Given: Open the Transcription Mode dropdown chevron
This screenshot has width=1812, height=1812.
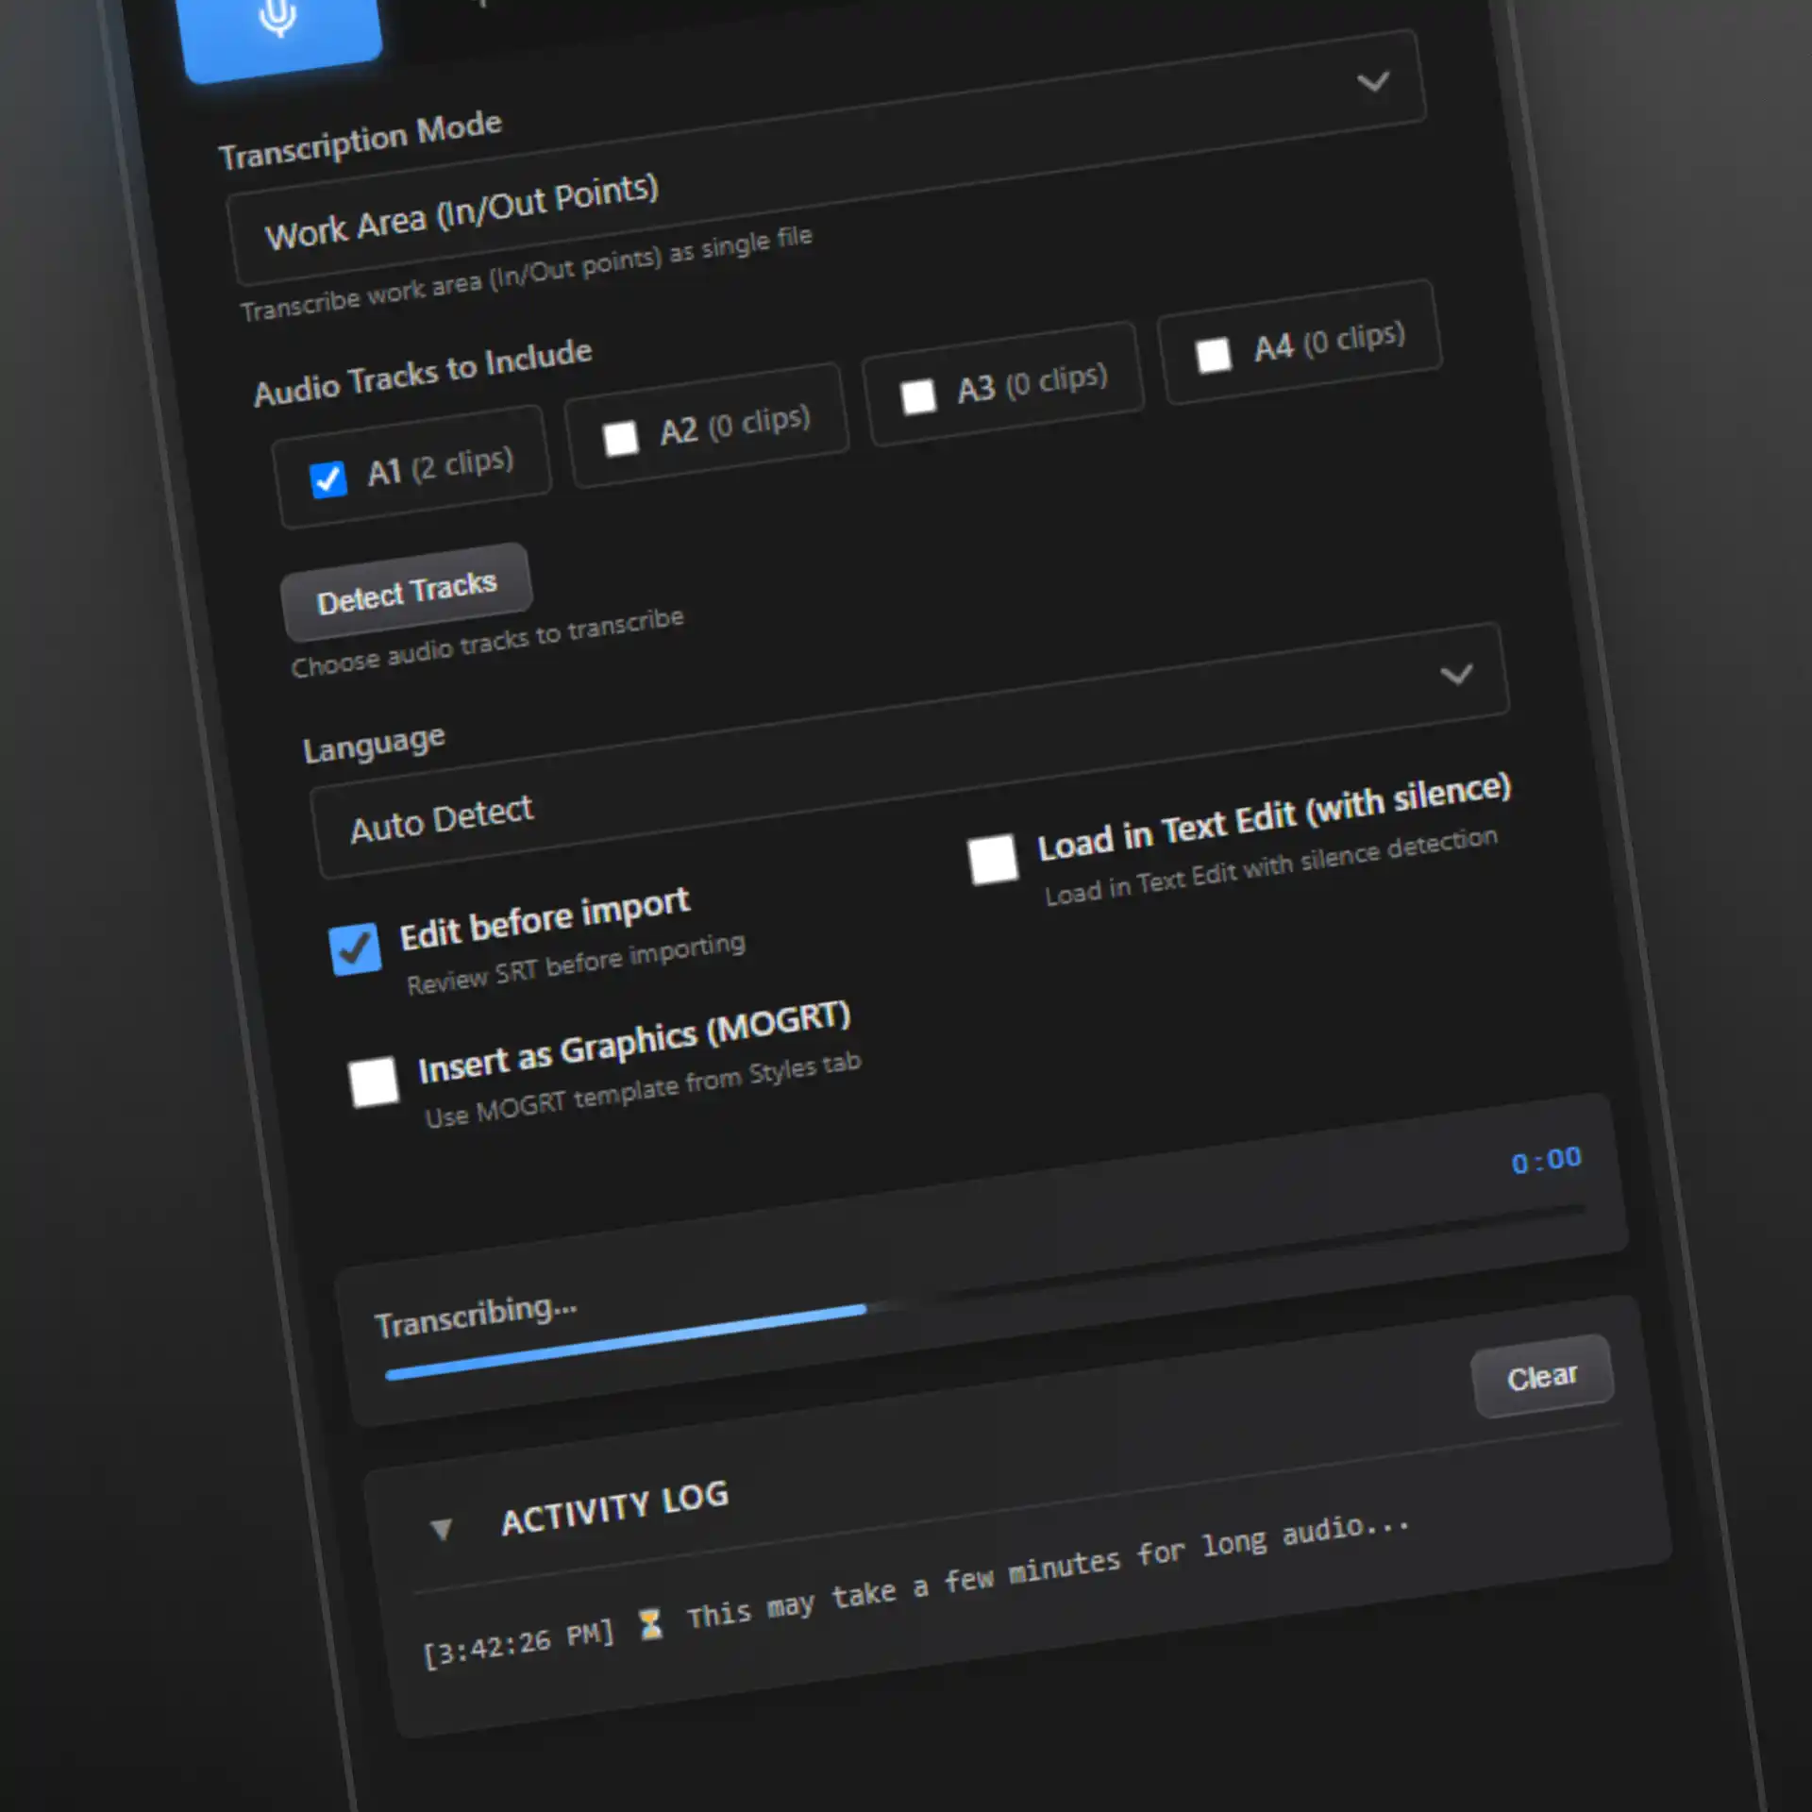Looking at the screenshot, I should pos(1374,83).
